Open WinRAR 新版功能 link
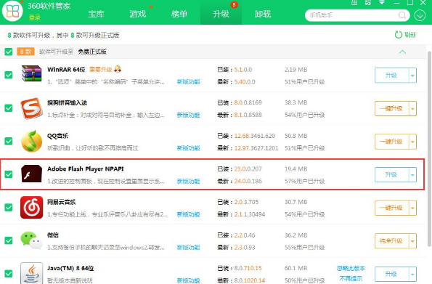 (x=189, y=82)
